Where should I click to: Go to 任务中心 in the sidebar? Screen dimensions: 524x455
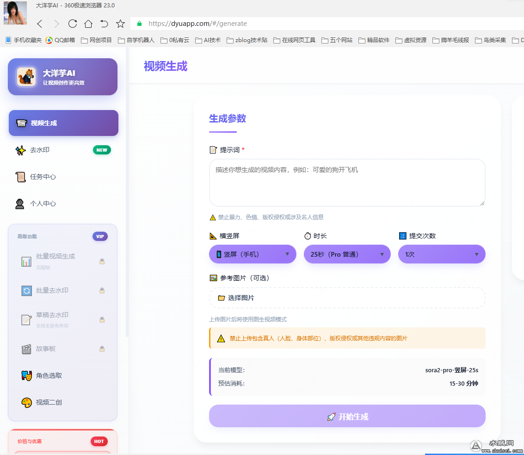pyautogui.click(x=43, y=177)
